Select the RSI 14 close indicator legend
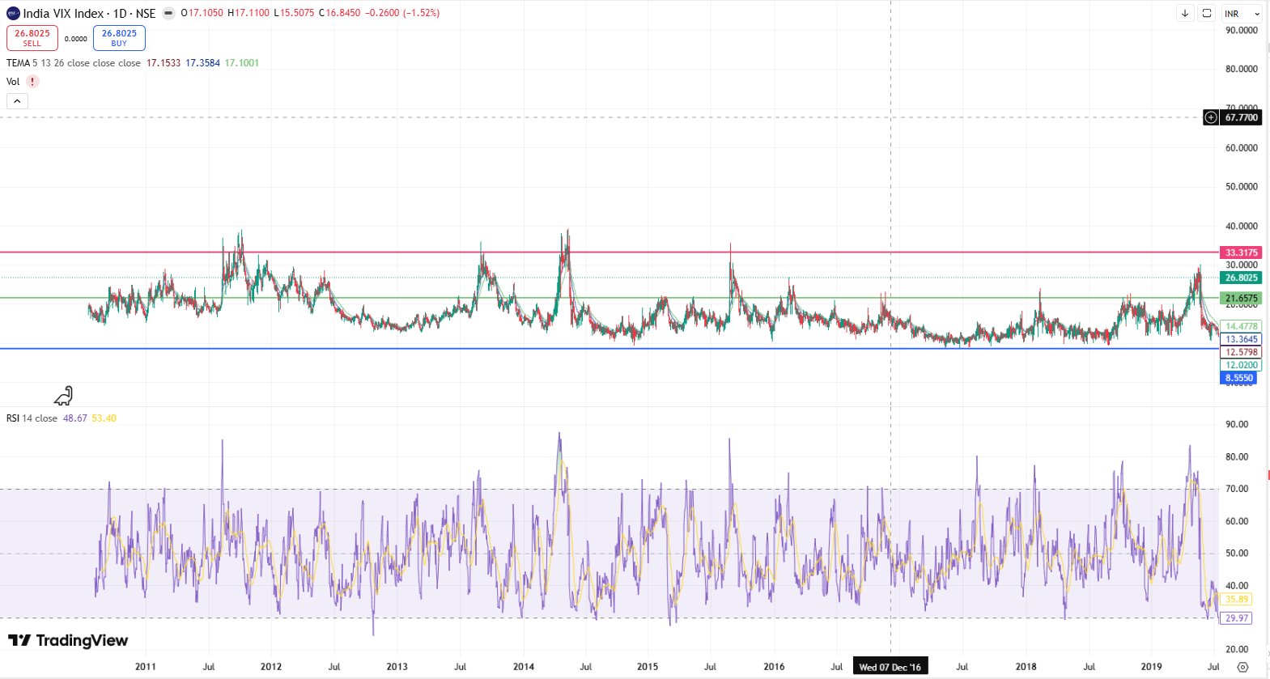 pos(32,418)
